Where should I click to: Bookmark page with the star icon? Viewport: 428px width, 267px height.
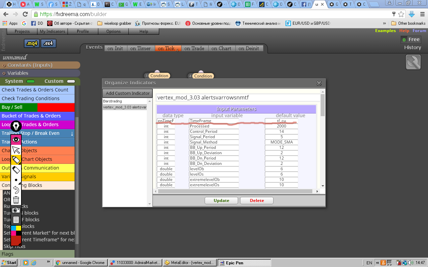pos(401,14)
